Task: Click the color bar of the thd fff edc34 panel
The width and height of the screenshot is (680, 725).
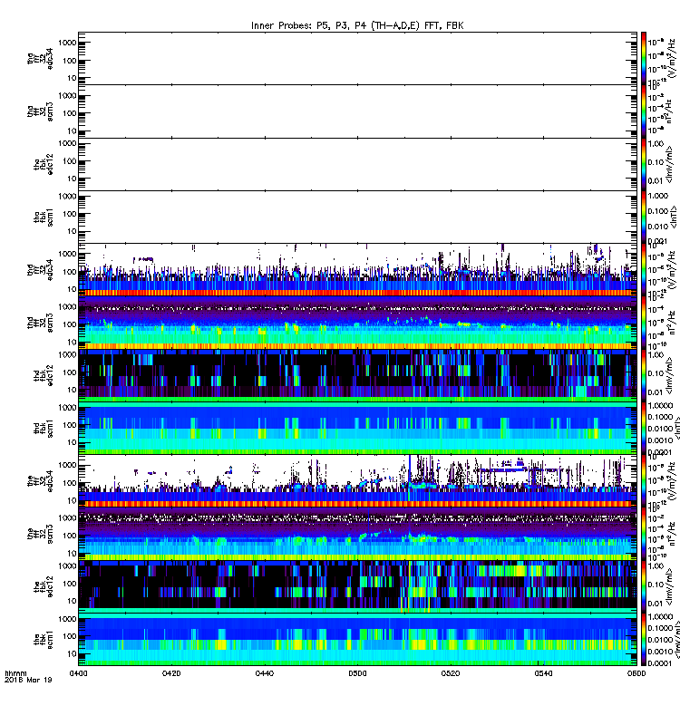Action: [x=644, y=270]
